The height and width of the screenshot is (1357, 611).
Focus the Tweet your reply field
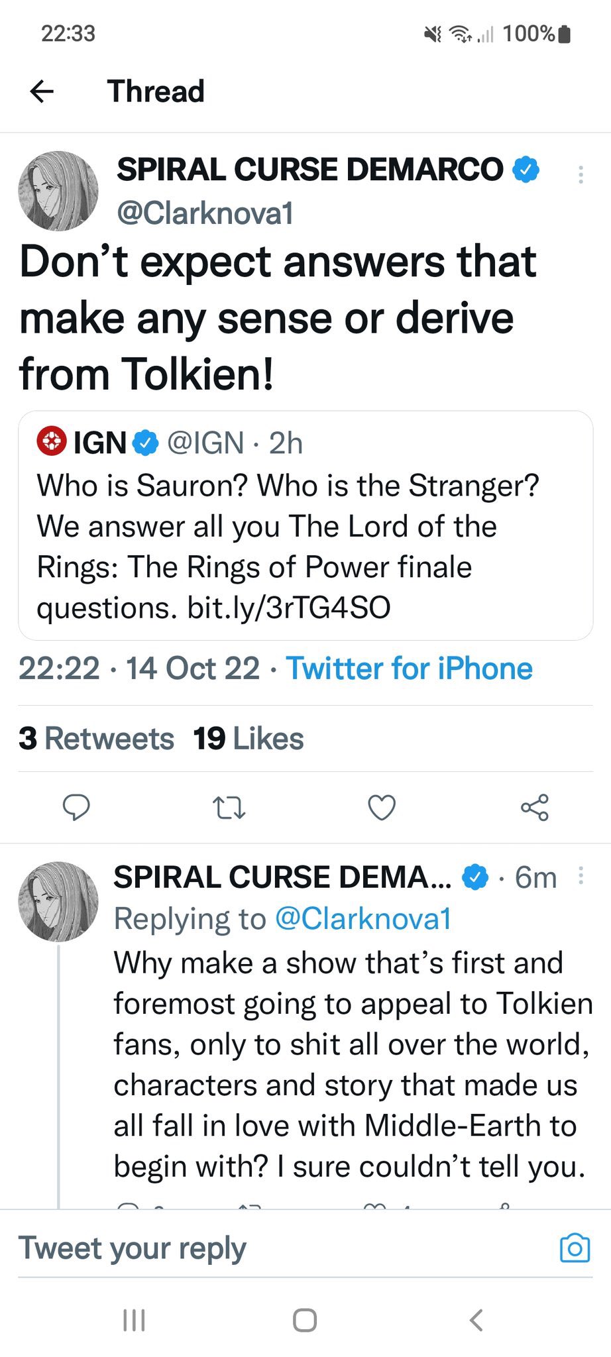pyautogui.click(x=285, y=1248)
